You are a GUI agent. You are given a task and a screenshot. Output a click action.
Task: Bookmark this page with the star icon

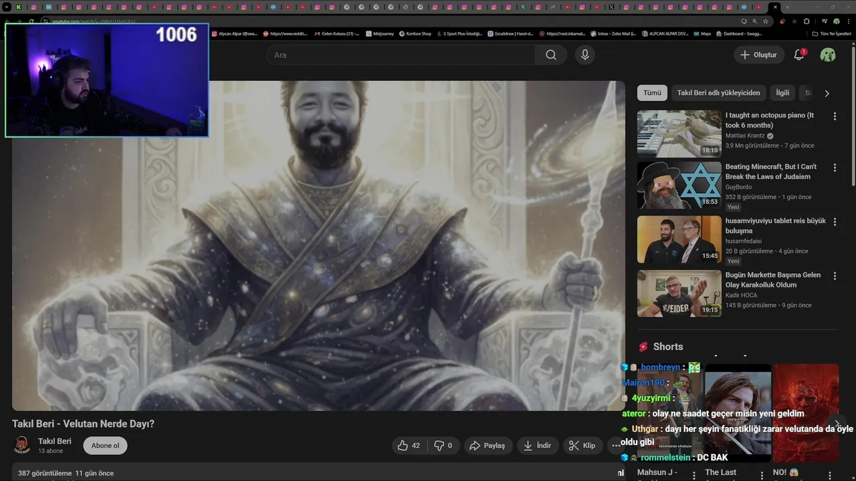tap(766, 21)
